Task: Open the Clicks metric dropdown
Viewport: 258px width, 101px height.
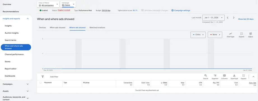Action: (198, 35)
